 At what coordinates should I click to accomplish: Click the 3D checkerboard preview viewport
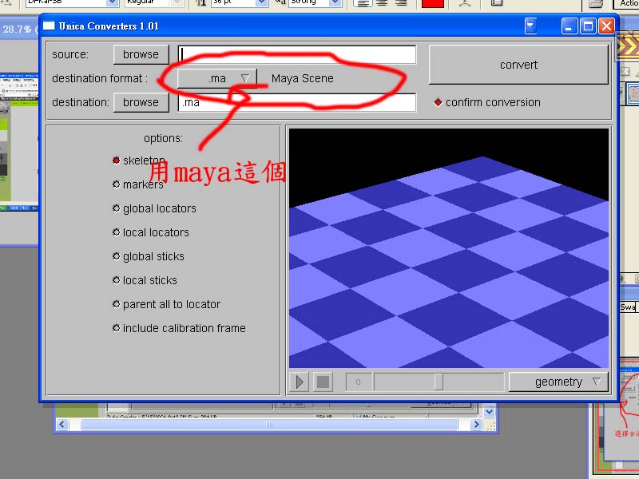[448, 248]
